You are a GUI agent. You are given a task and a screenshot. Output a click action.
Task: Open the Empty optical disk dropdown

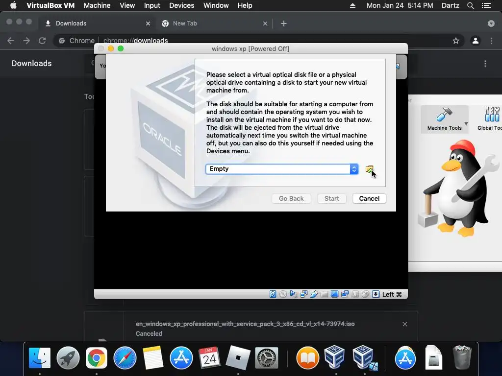click(x=282, y=169)
